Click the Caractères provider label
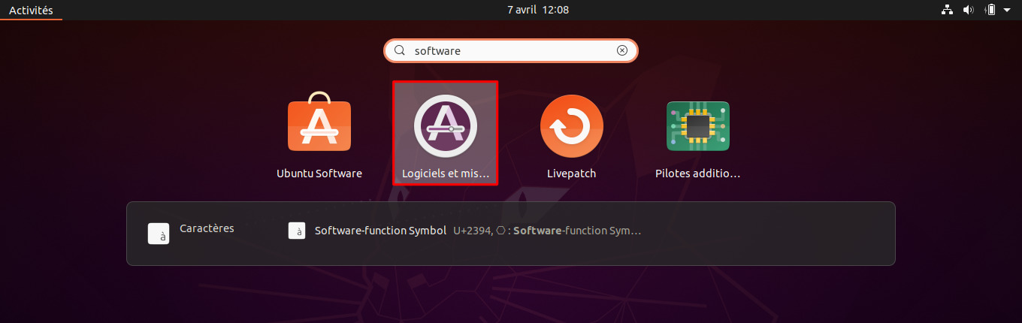Image resolution: width=1022 pixels, height=323 pixels. [207, 228]
